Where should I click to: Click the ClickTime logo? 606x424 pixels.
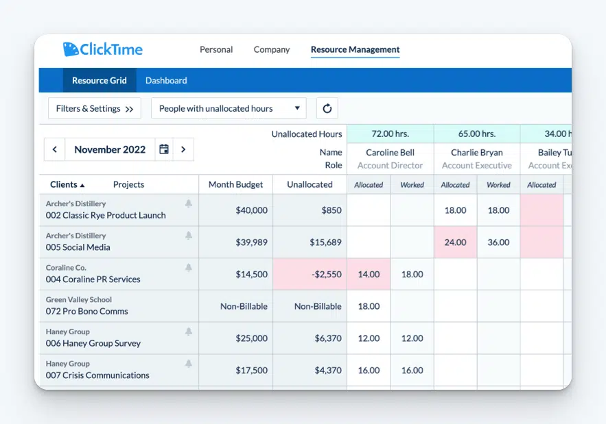103,49
